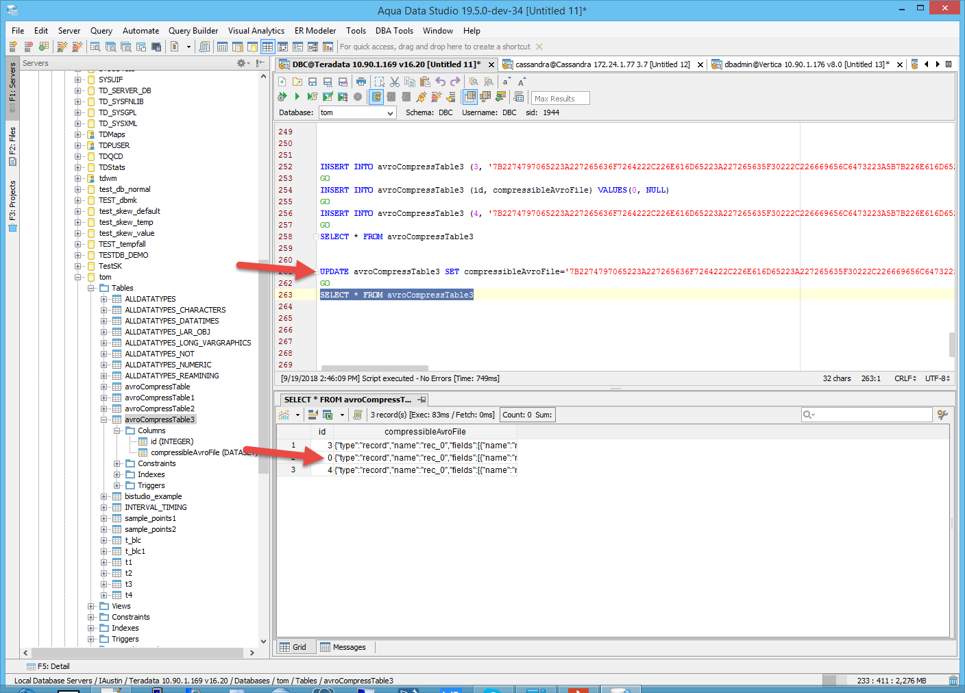Open the File menu
965x693 pixels.
[x=18, y=31]
